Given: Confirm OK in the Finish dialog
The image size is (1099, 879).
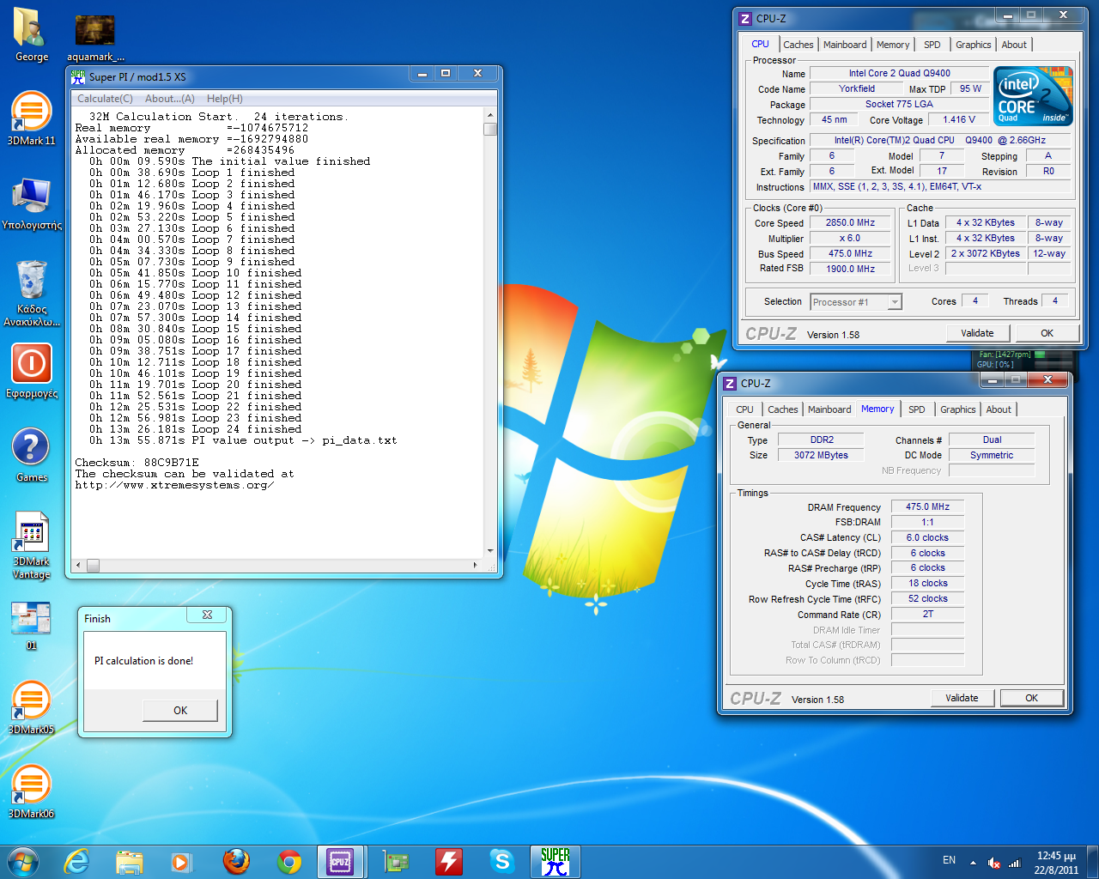Looking at the screenshot, I should coord(180,710).
